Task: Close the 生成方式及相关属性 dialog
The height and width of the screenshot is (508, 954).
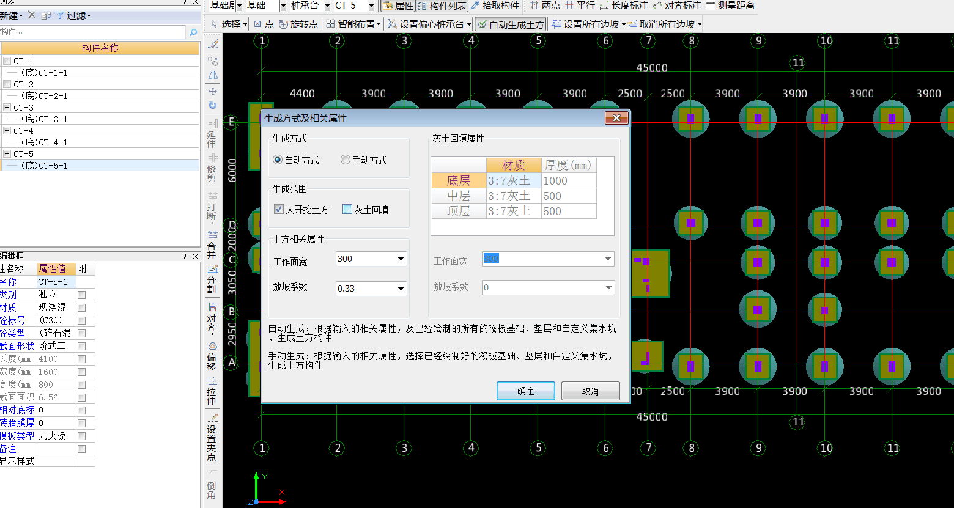Action: coord(616,118)
